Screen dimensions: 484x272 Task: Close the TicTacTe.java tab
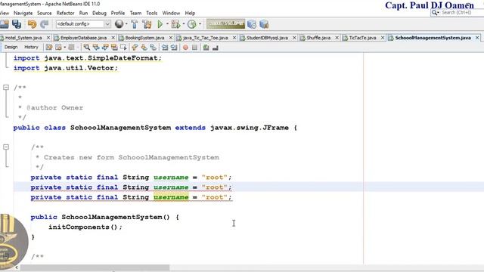pos(383,38)
